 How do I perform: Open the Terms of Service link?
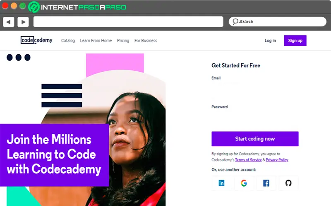pos(248,160)
